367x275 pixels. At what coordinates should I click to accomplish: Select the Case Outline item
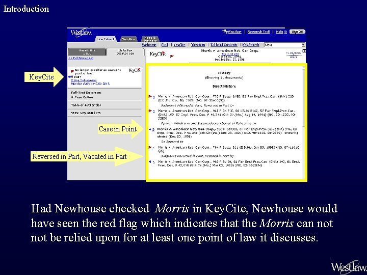(84, 97)
